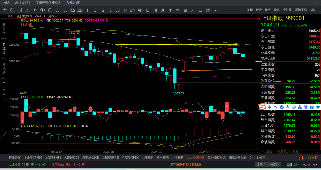Toggle the 周 weekly period
The image size is (321, 170).
coord(155,10)
